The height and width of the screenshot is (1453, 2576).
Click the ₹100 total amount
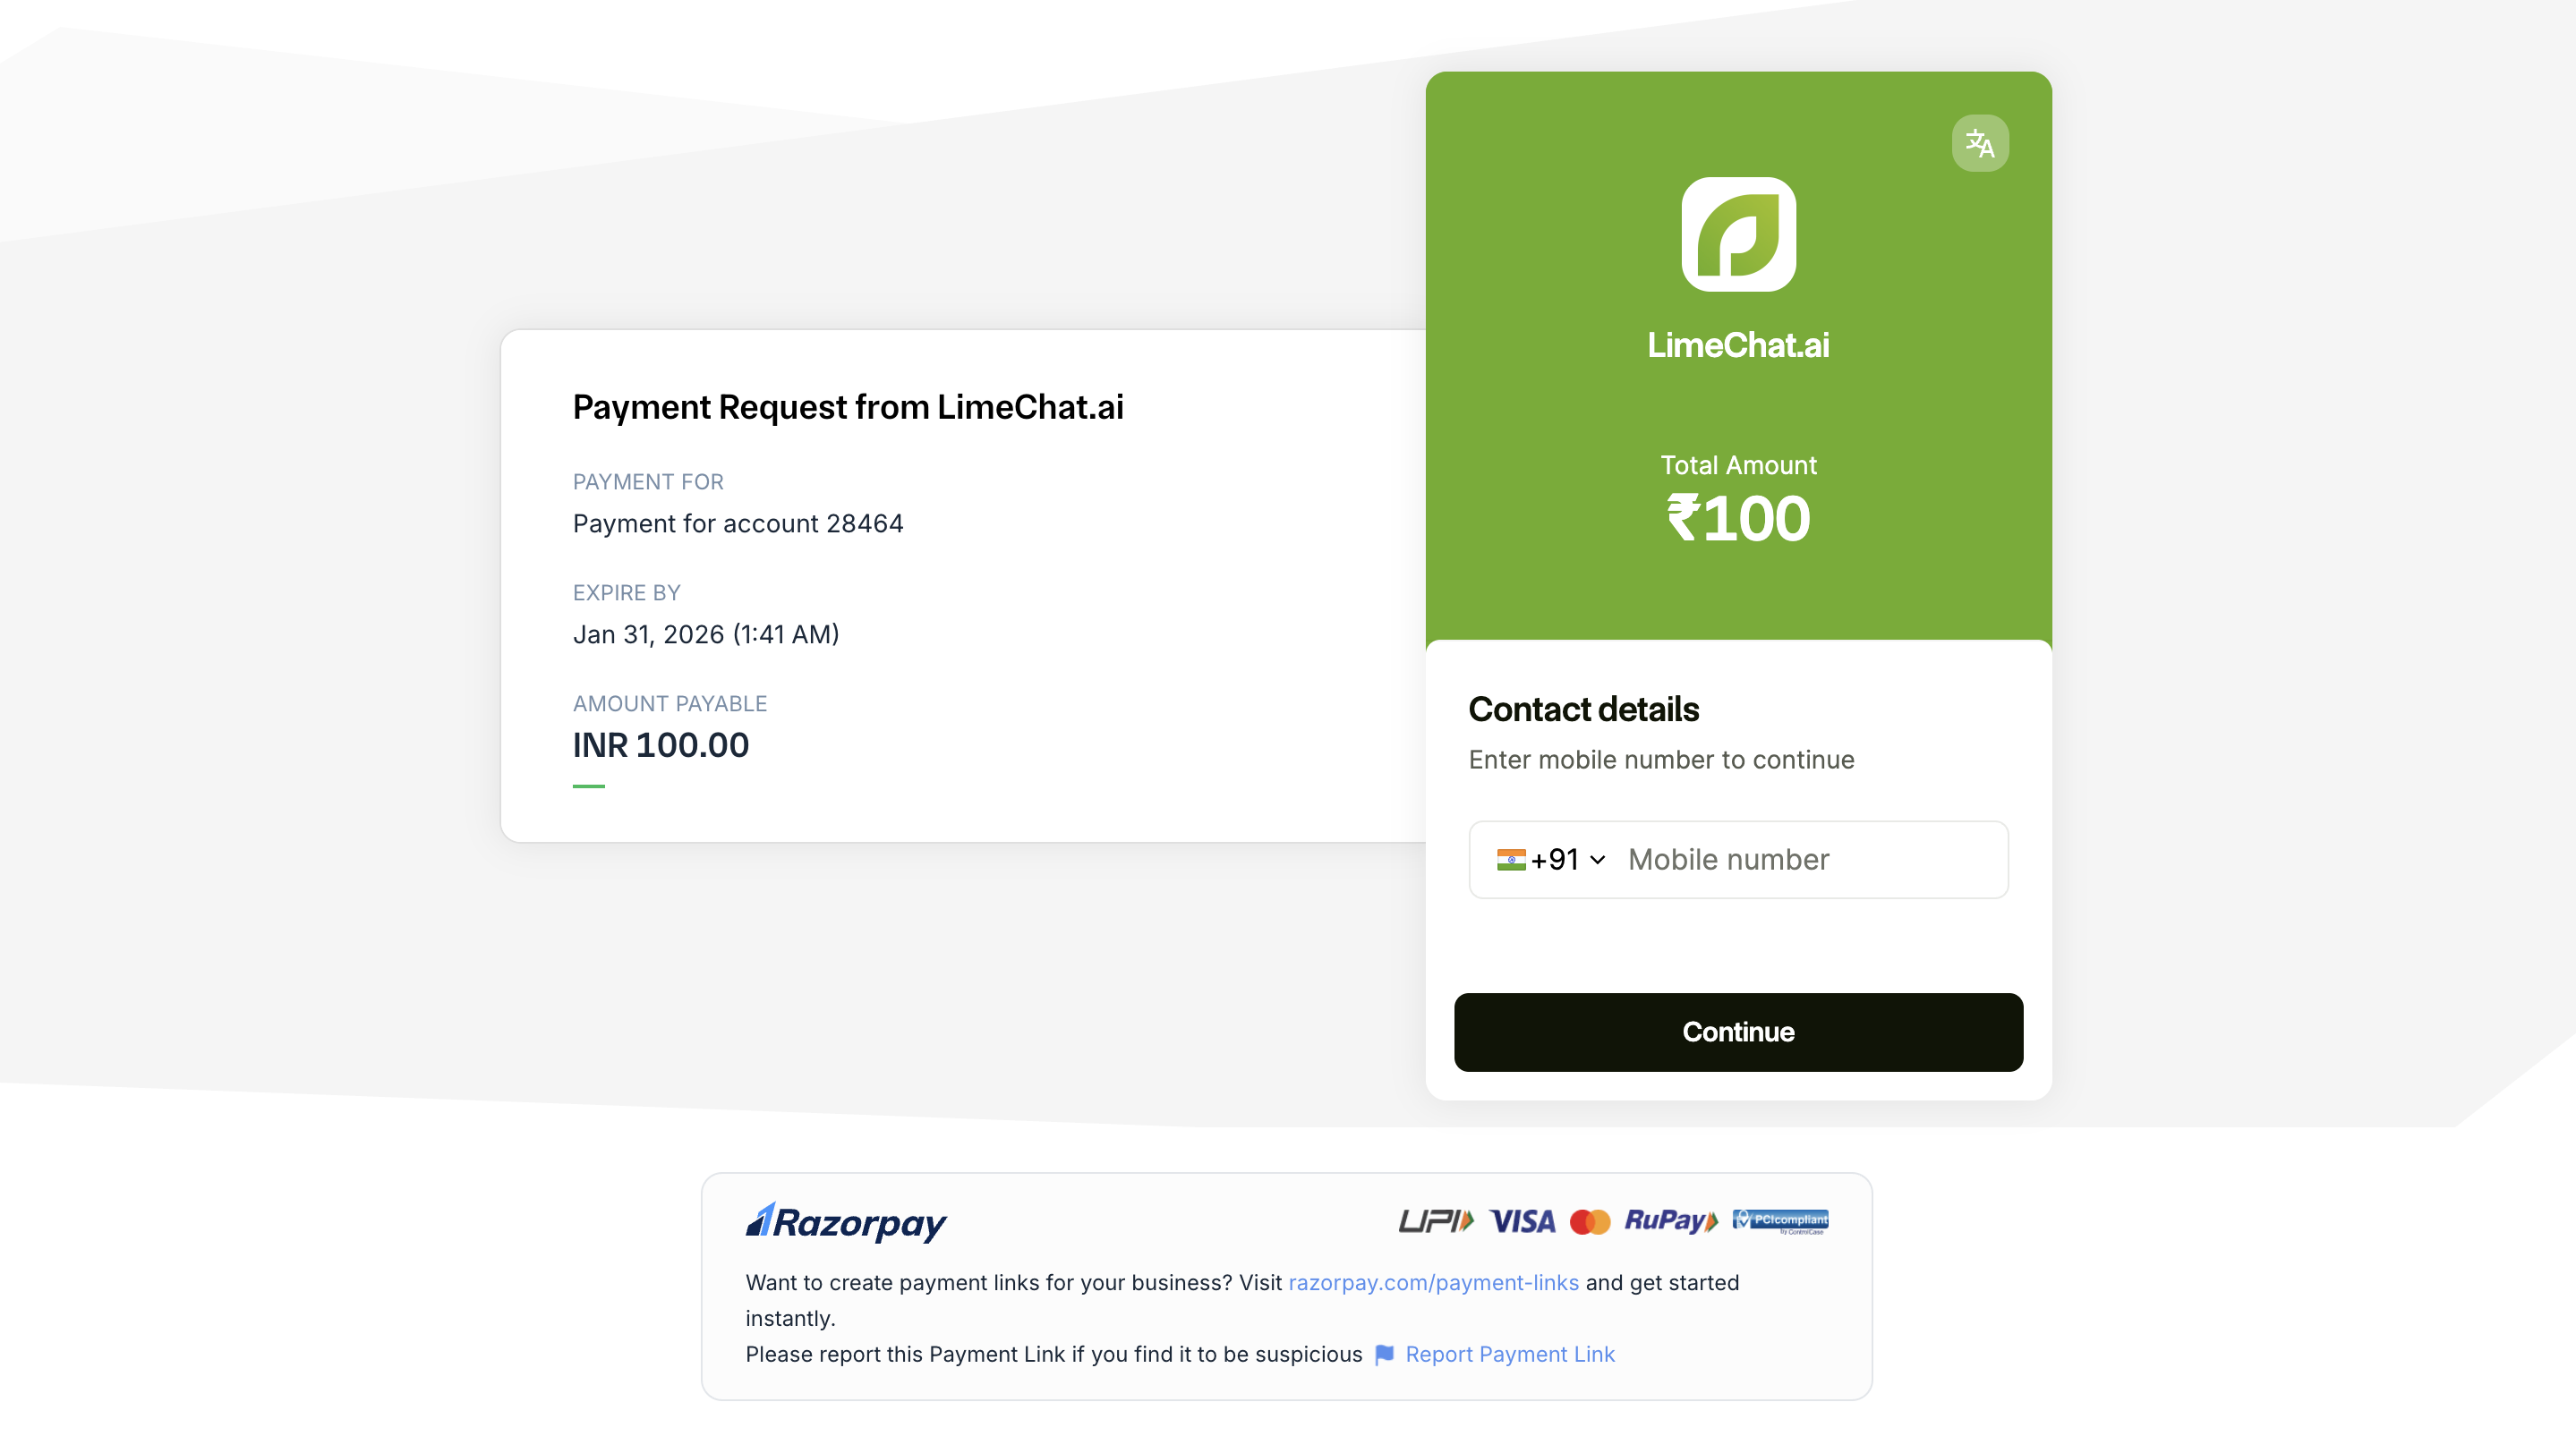click(x=1738, y=519)
